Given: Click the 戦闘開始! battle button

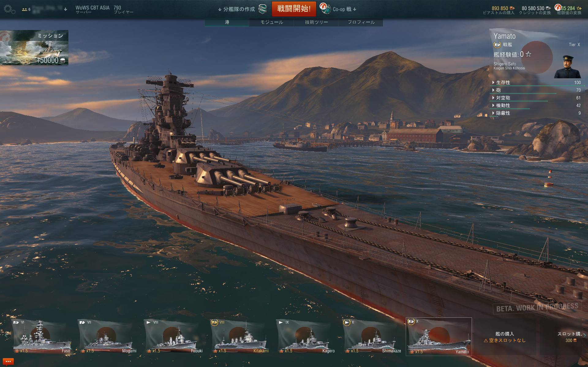Looking at the screenshot, I should tap(294, 9).
